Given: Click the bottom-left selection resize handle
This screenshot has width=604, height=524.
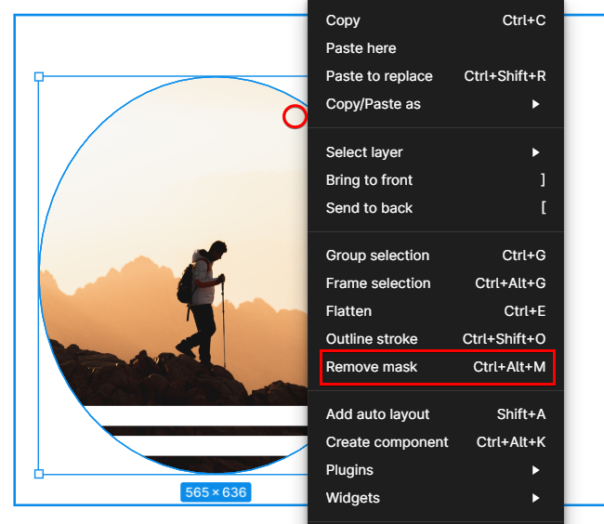Looking at the screenshot, I should [x=39, y=474].
